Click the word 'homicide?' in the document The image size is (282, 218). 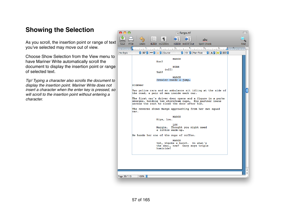164,149
